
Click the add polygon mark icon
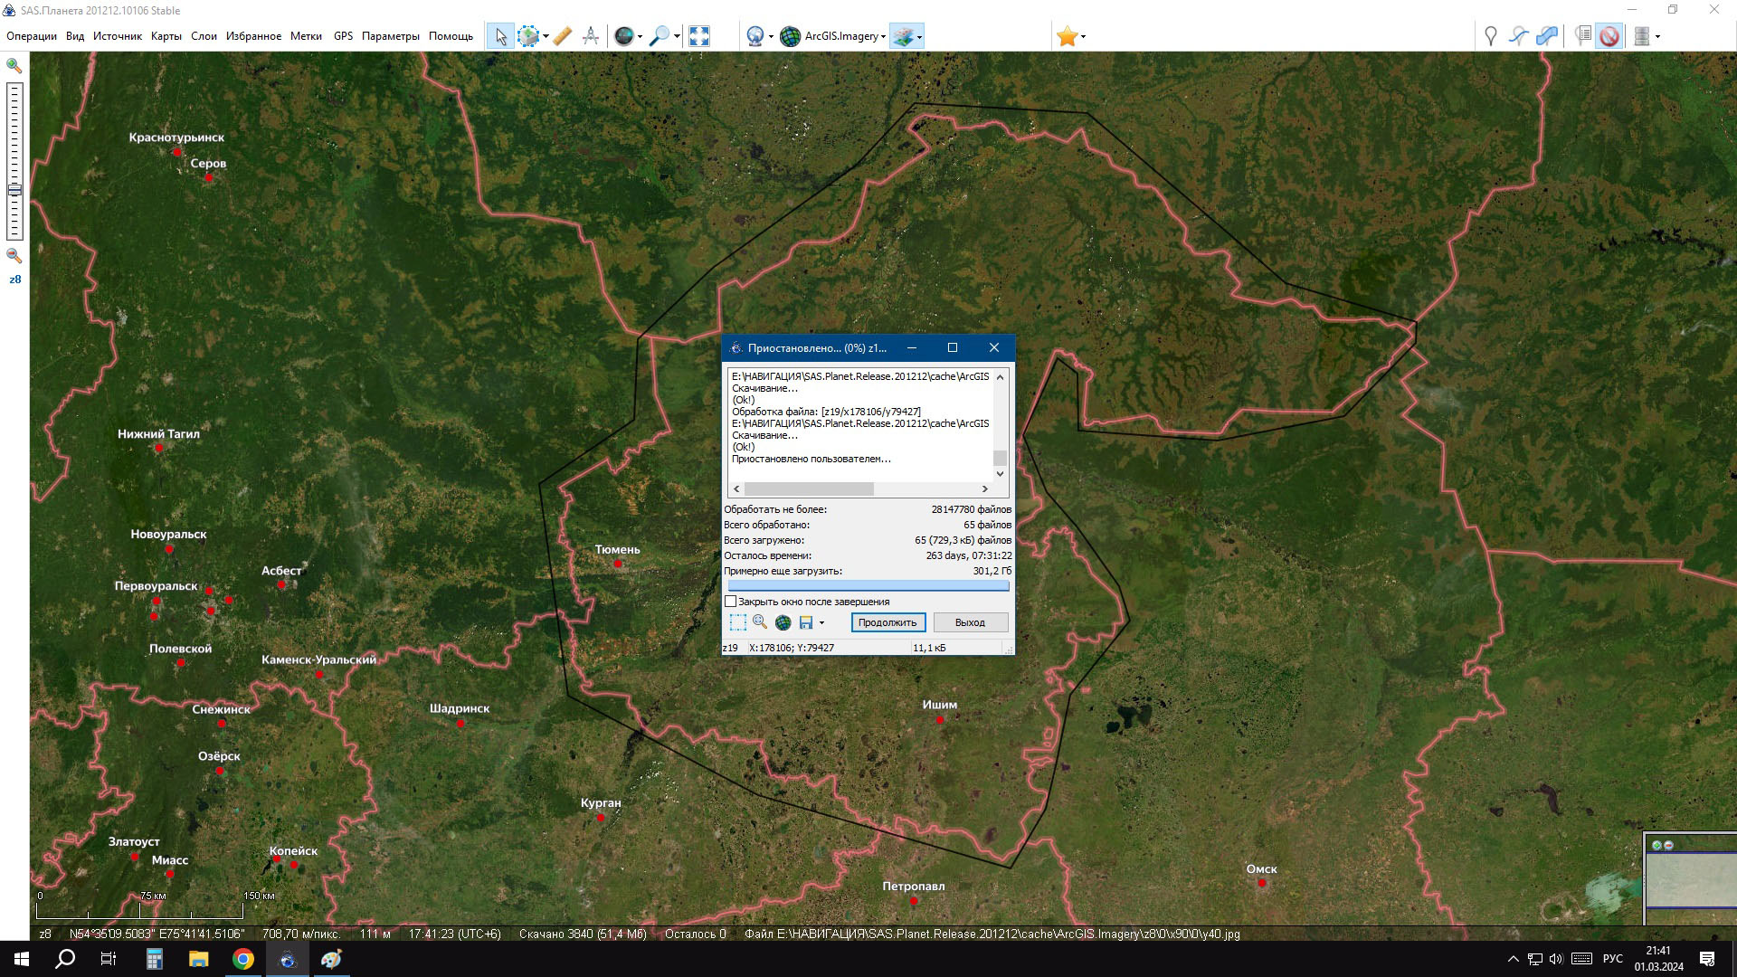click(1547, 36)
